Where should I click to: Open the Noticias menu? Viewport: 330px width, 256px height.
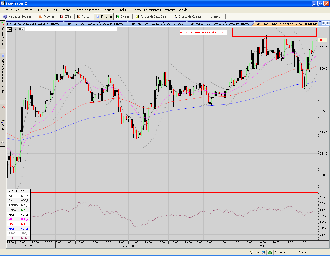coord(110,10)
